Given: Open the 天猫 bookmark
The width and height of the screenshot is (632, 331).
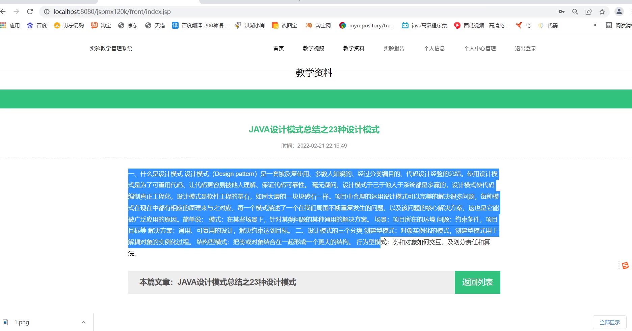Looking at the screenshot, I should tap(155, 25).
